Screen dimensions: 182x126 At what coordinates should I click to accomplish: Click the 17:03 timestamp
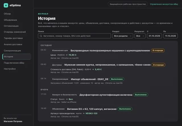[44, 94]
